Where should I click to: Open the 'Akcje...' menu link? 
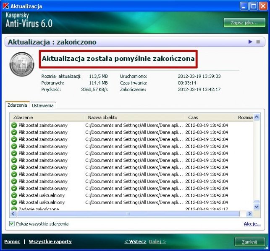click(x=252, y=224)
